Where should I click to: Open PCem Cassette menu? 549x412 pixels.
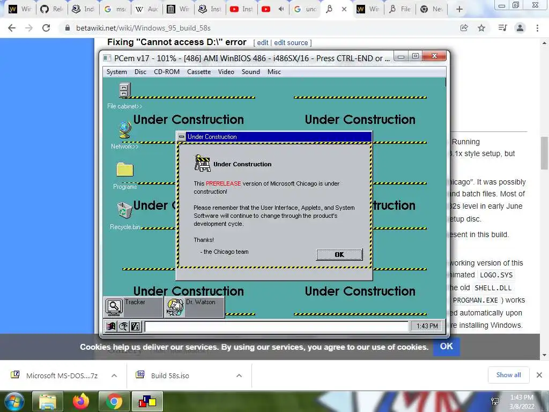pyautogui.click(x=199, y=72)
